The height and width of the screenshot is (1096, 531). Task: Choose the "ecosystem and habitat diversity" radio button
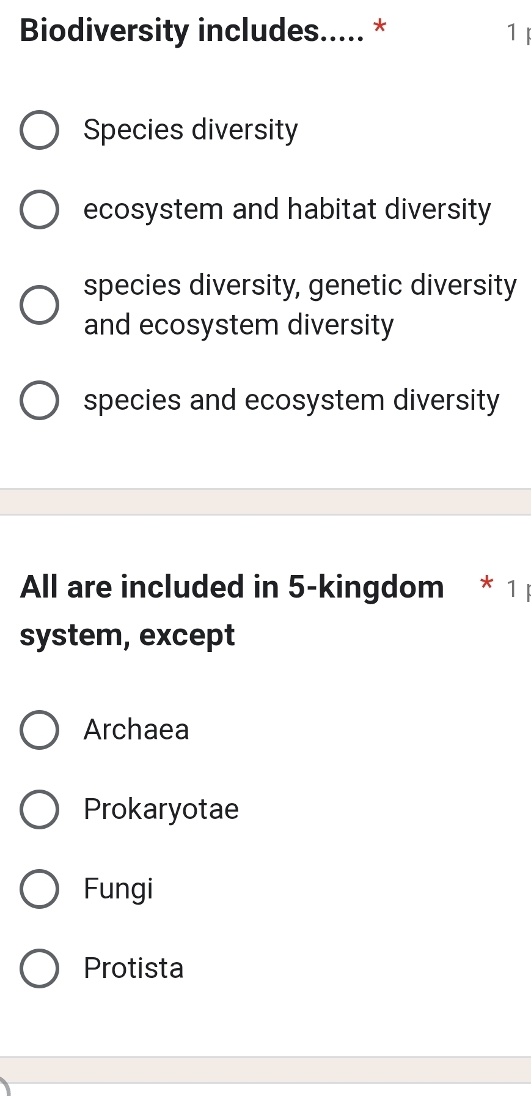tap(40, 210)
